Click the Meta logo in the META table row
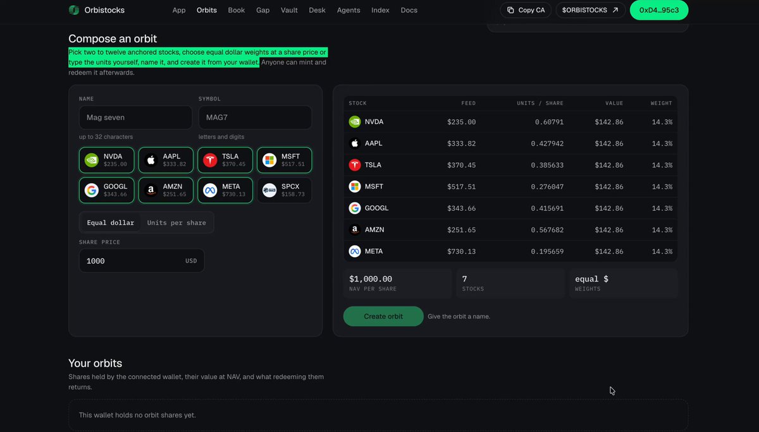Viewport: 759px width, 432px height. pos(355,251)
